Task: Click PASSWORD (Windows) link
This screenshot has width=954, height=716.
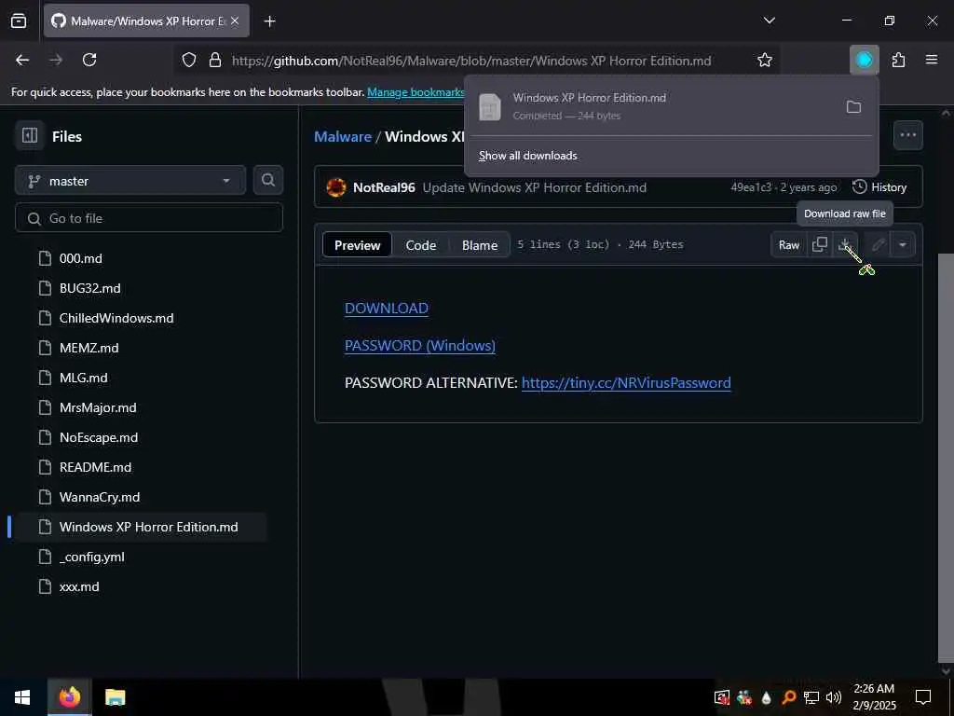Action: click(x=420, y=345)
